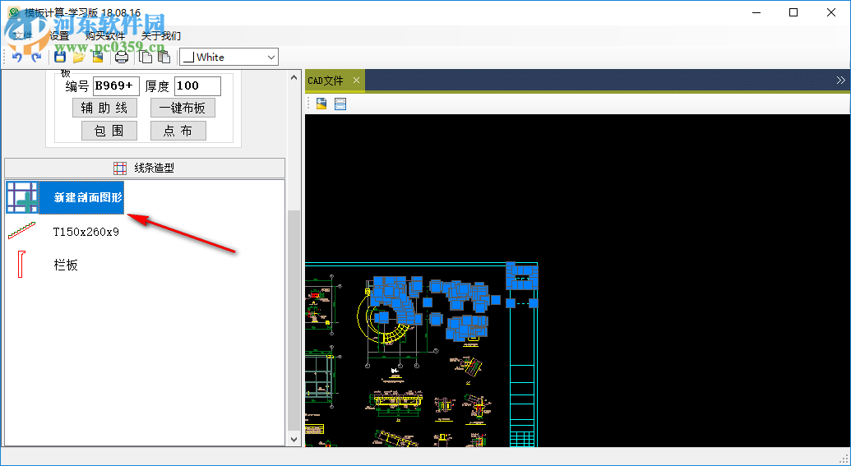Click the left panel scroll-down arrow
This screenshot has width=851, height=466.
click(x=294, y=440)
